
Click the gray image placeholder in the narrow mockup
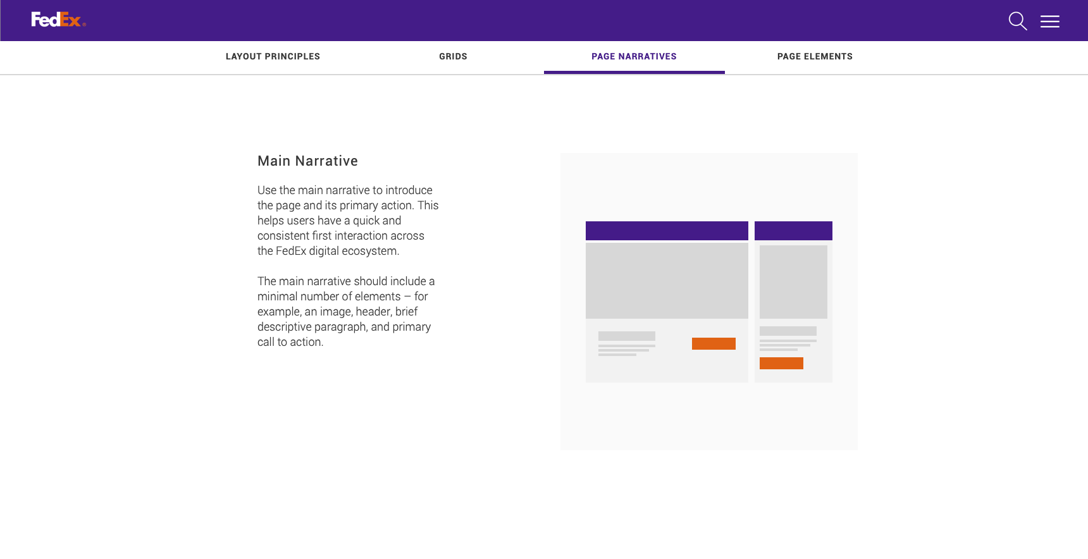pyautogui.click(x=793, y=282)
